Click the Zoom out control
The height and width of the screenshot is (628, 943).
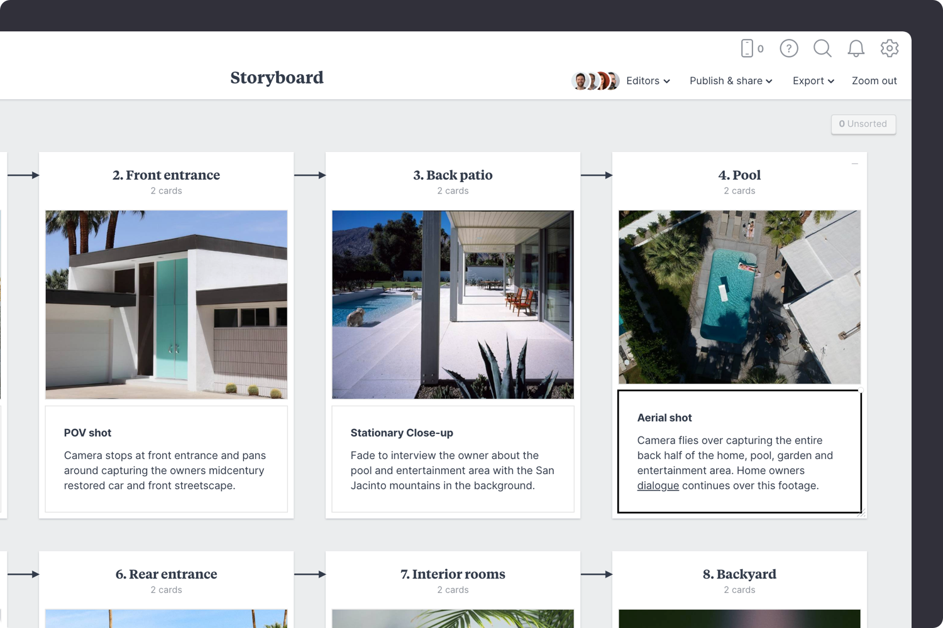[x=874, y=81]
